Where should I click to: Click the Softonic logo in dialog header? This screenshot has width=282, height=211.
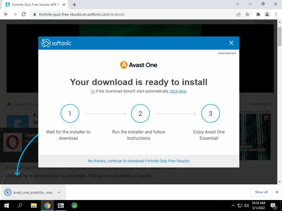coord(56,43)
